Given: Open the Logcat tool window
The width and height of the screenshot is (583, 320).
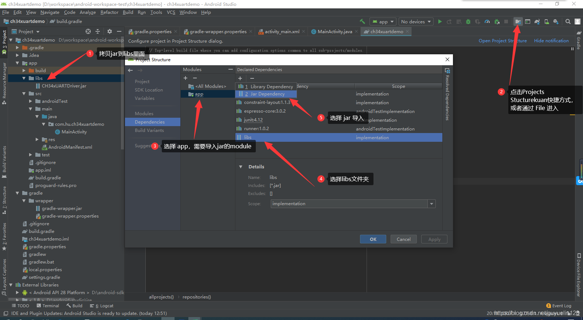Looking at the screenshot, I should coord(102,306).
